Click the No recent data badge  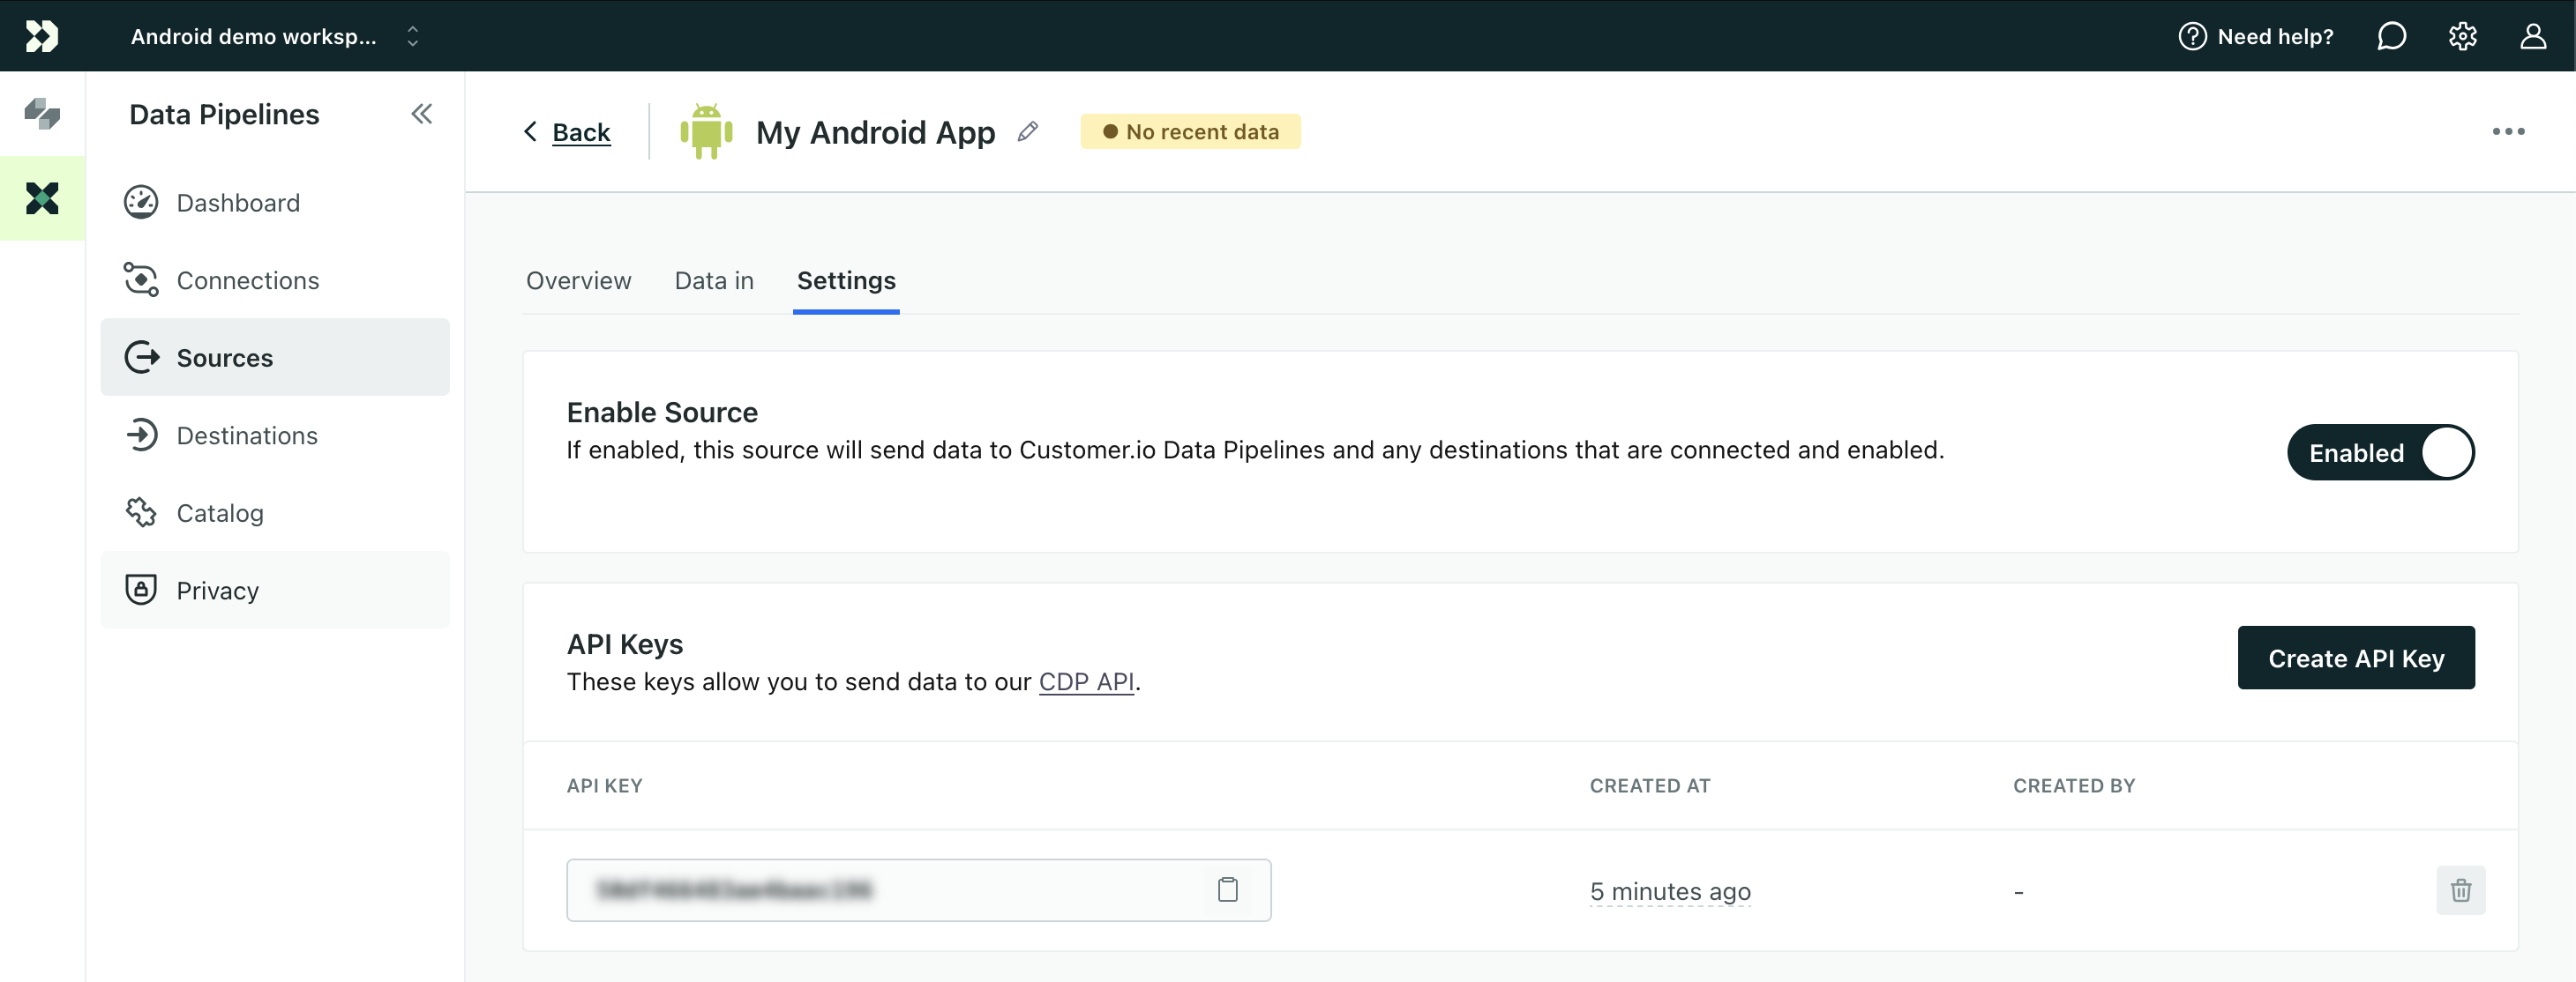click(1190, 132)
